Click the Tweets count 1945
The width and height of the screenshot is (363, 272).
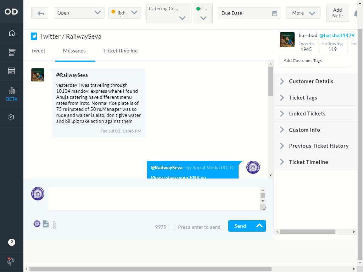tap(306, 49)
